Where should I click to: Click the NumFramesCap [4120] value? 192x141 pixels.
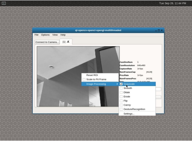point(149,72)
